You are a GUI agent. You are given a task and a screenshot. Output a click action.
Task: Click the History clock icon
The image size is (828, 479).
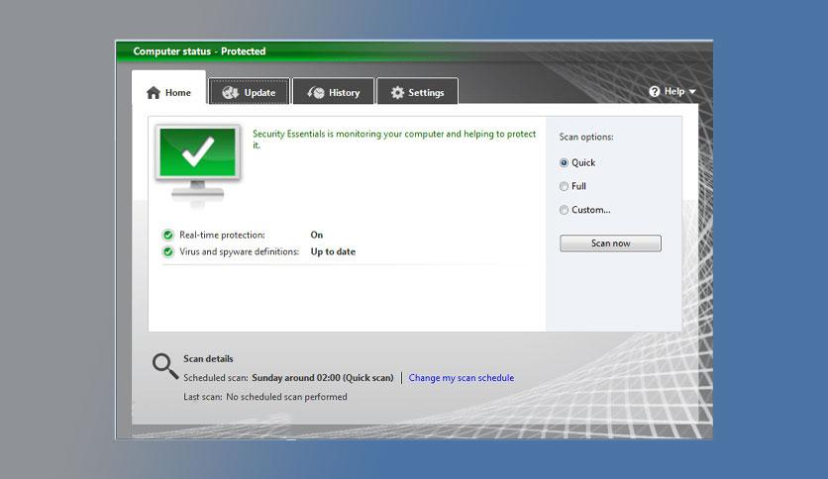click(x=316, y=93)
